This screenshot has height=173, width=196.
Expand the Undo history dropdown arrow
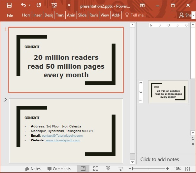tap(29, 5)
